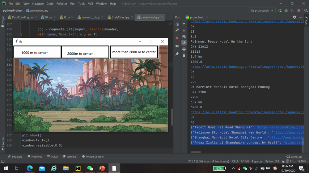Open Shanghai Marriott Hotel City Centre link
This screenshot has width=309, height=173.
pos(286,138)
